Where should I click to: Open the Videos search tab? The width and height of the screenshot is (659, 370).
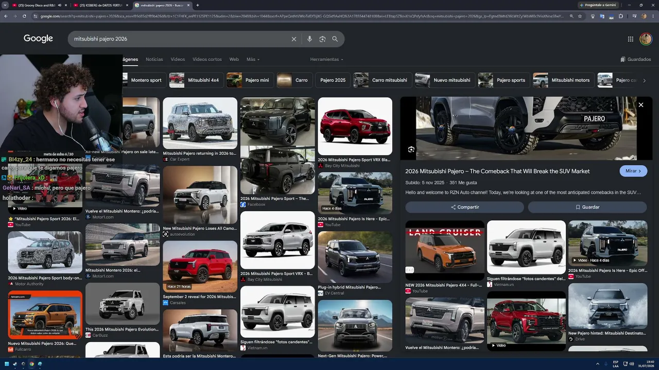(178, 59)
